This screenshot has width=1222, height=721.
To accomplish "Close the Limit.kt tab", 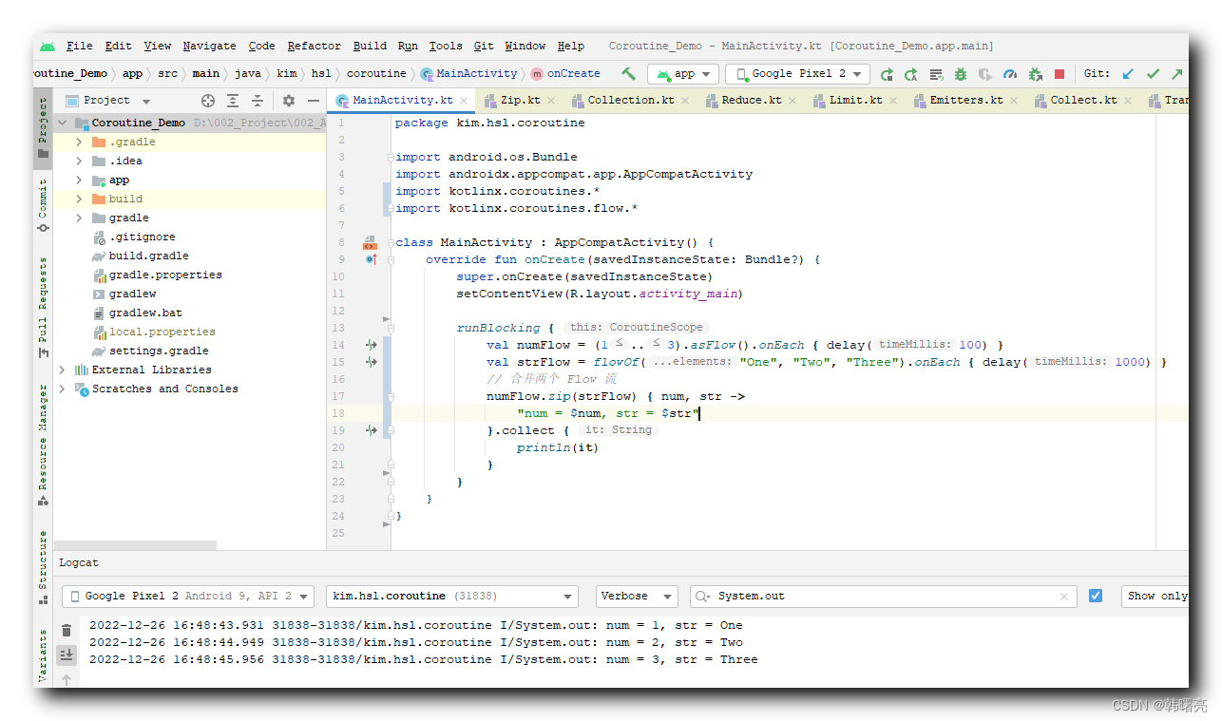I will click(x=893, y=101).
